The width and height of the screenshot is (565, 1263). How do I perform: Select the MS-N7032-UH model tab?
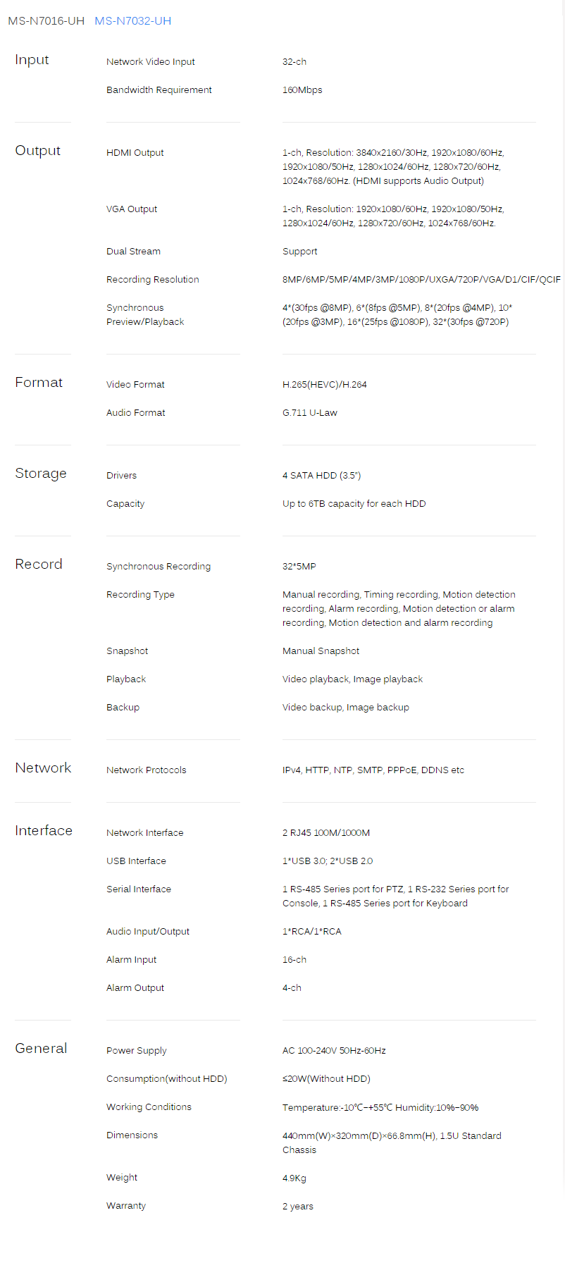tap(132, 21)
